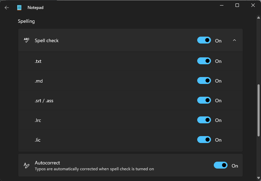Screen dimensions: 261x181
Task: Click the scrollbar down arrow
Action: pos(259,178)
